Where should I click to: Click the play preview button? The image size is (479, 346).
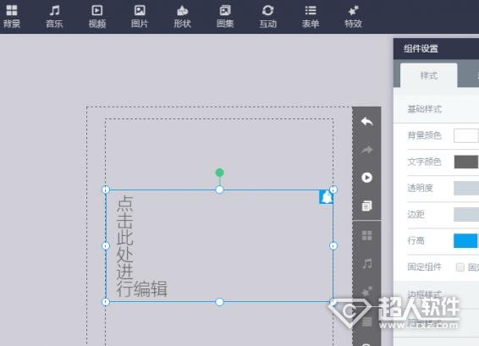coord(367,178)
